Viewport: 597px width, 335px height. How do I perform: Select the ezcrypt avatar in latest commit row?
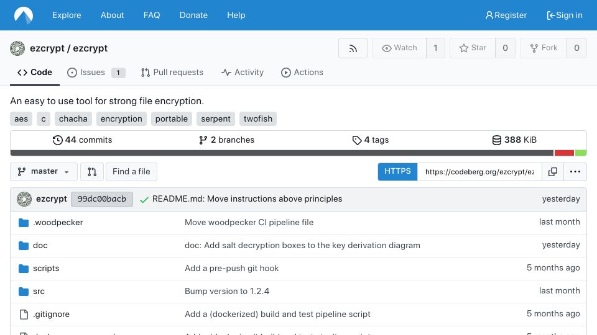click(24, 199)
